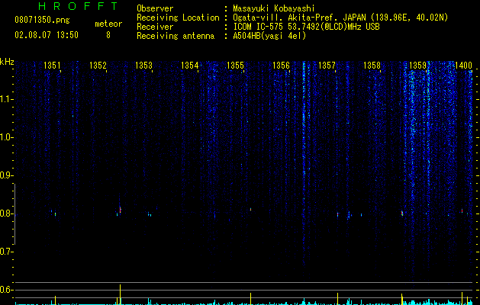The image size is (480, 305).
Task: Click the 0.7 kHz frequency axis label
Action: 6,252
